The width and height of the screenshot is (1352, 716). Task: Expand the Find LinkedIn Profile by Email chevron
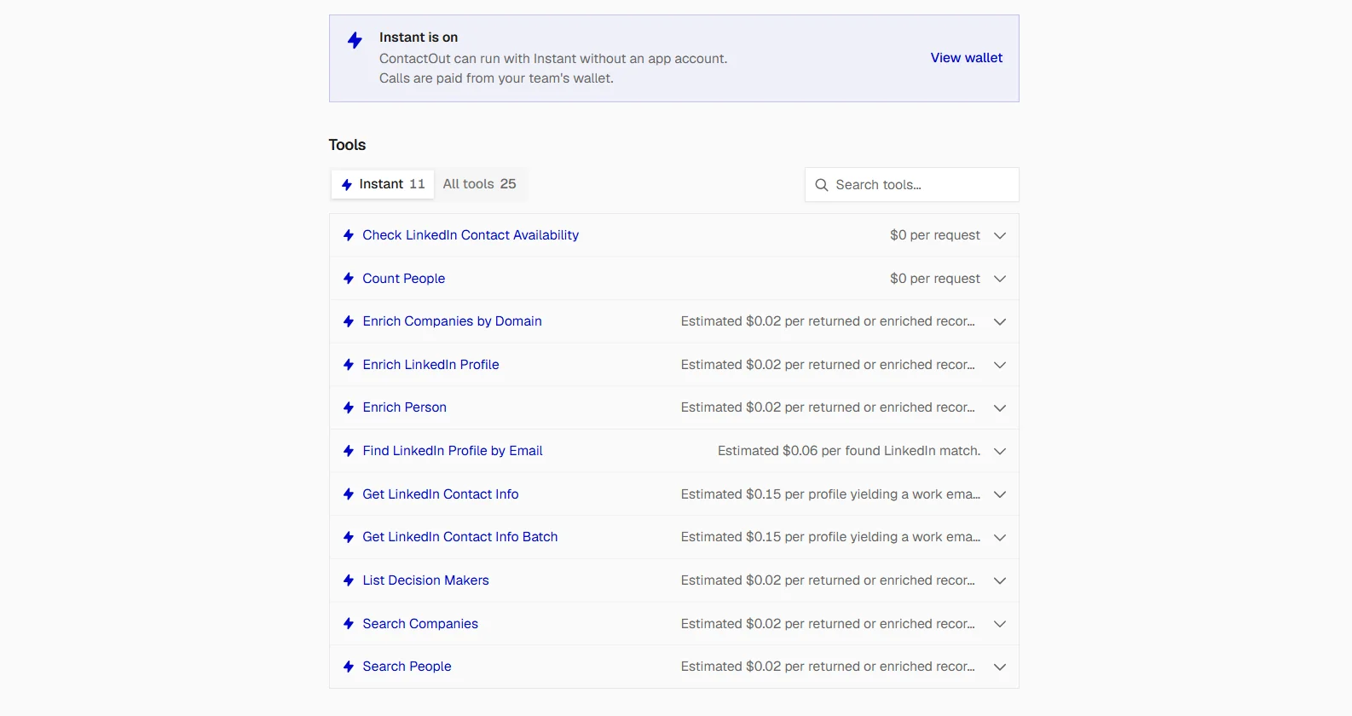[1000, 451]
